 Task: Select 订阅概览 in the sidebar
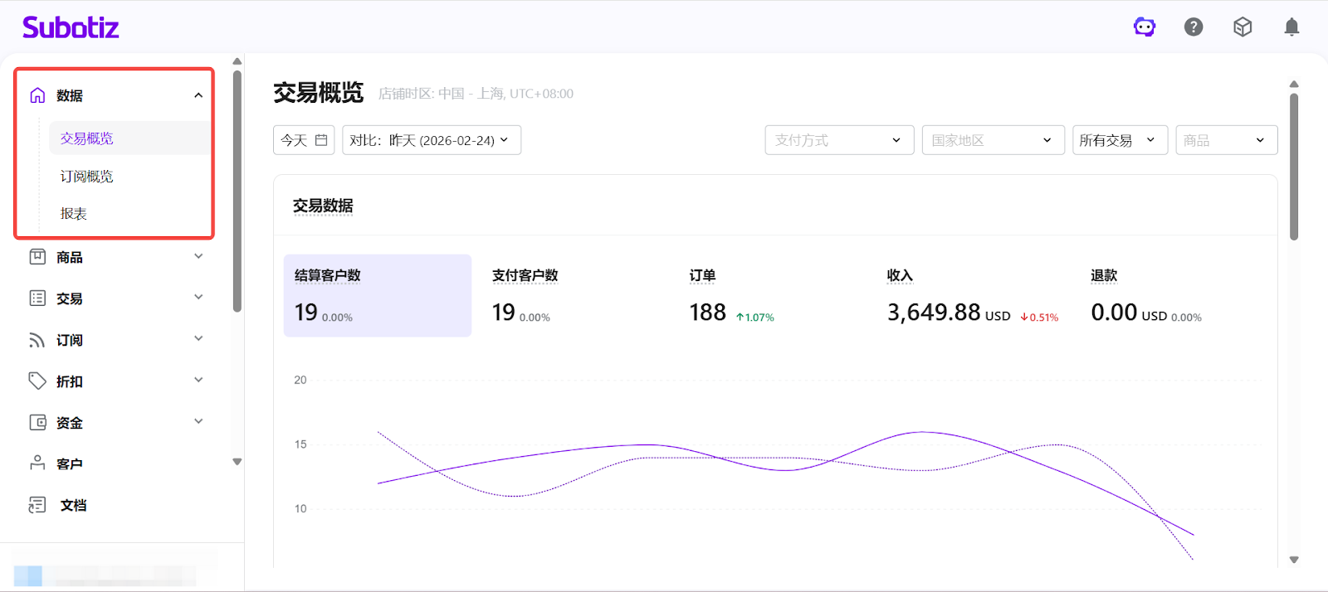click(87, 177)
